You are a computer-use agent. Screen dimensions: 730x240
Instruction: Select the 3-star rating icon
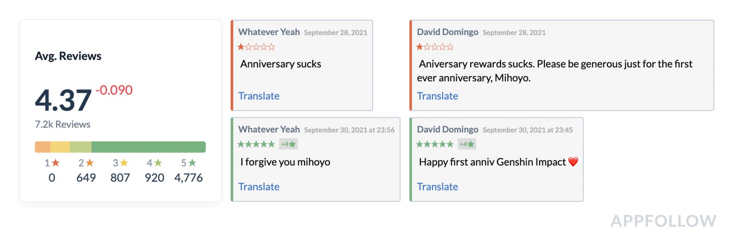coord(124,163)
